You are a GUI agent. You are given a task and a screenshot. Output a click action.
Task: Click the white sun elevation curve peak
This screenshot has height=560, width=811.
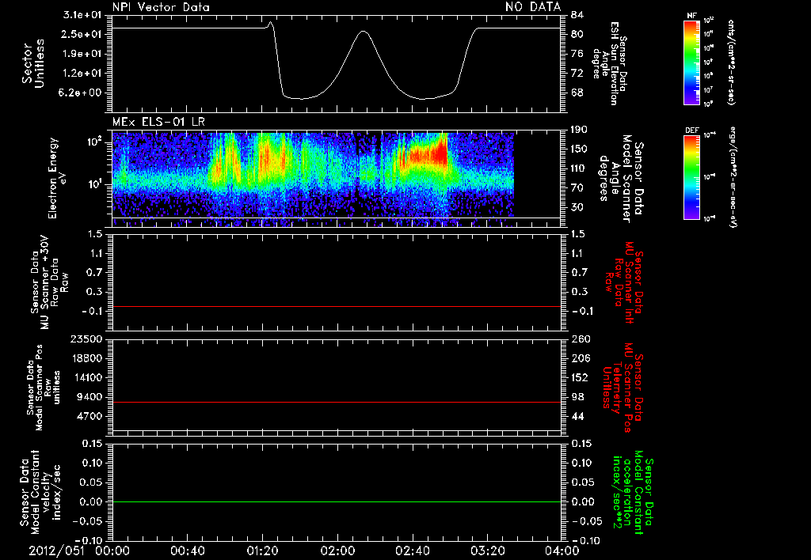[x=364, y=32]
